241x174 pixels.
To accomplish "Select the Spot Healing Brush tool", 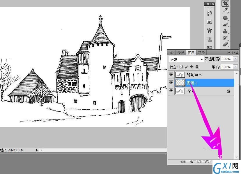I will click(x=225, y=18).
